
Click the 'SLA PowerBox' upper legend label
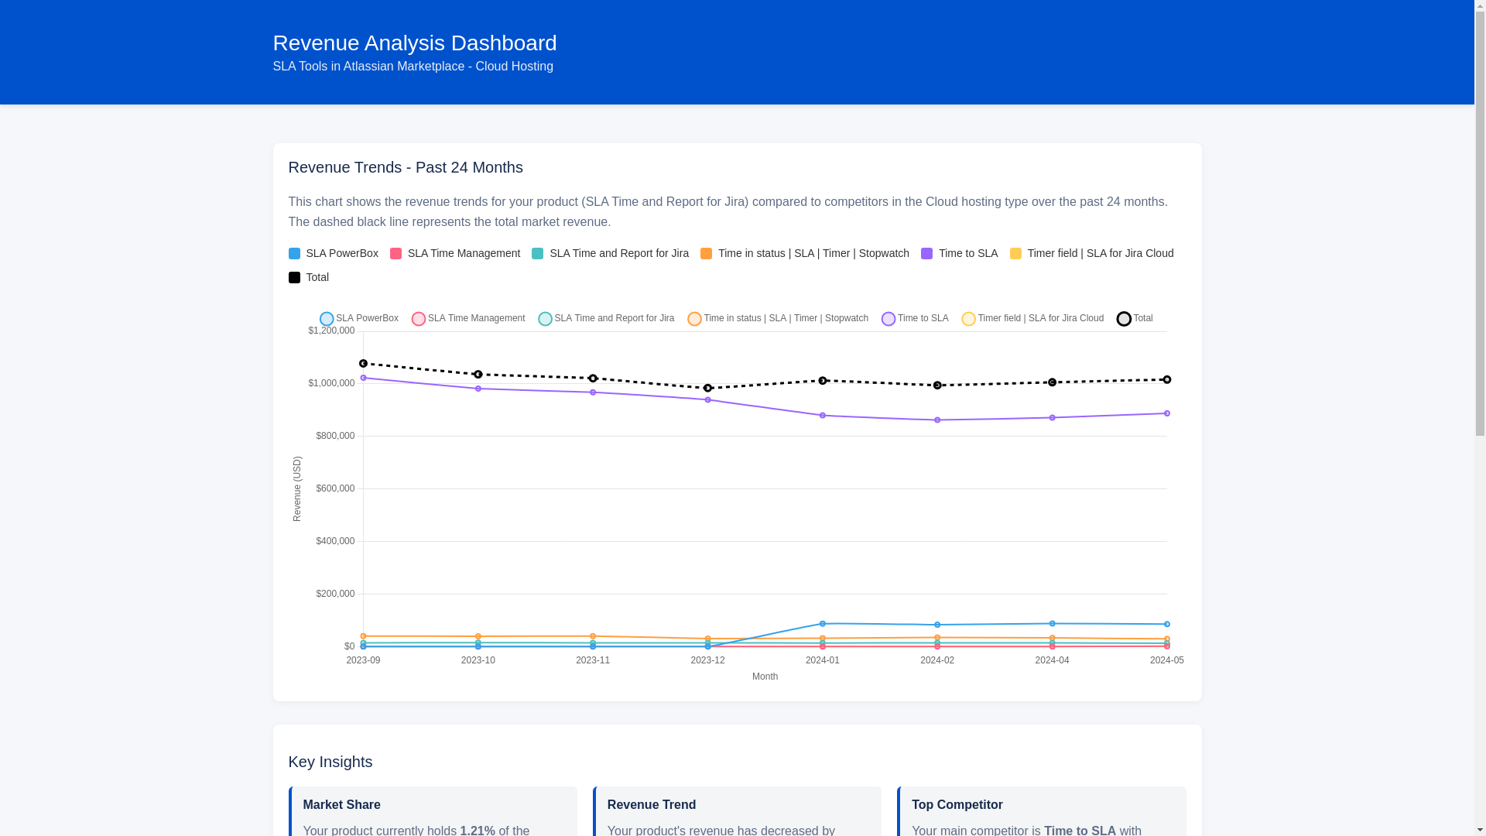342,254
